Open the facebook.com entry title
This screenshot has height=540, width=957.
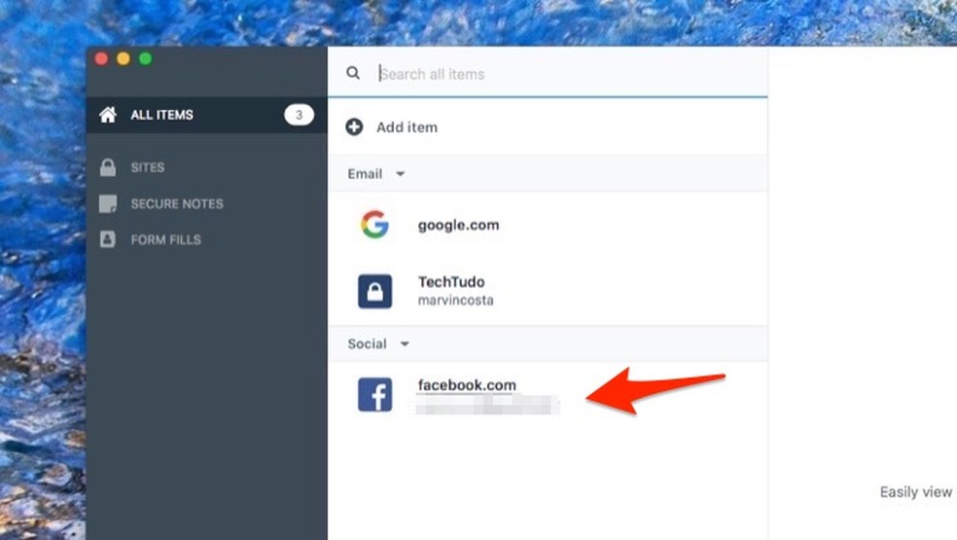tap(467, 385)
